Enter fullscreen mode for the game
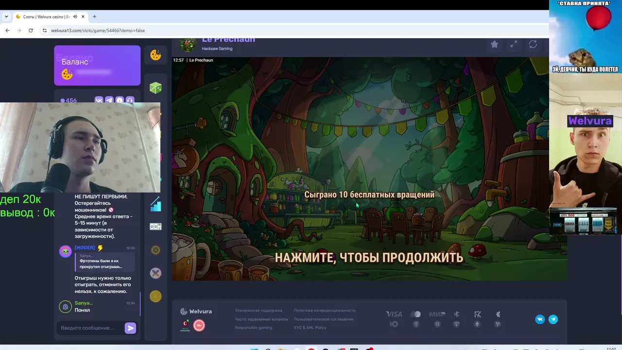This screenshot has height=350, width=622. pyautogui.click(x=514, y=44)
